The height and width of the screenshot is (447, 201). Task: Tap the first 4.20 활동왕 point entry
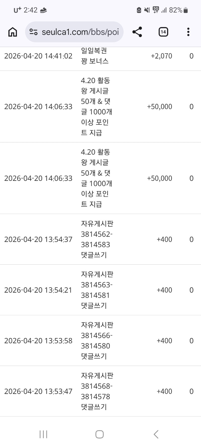[x=96, y=107]
